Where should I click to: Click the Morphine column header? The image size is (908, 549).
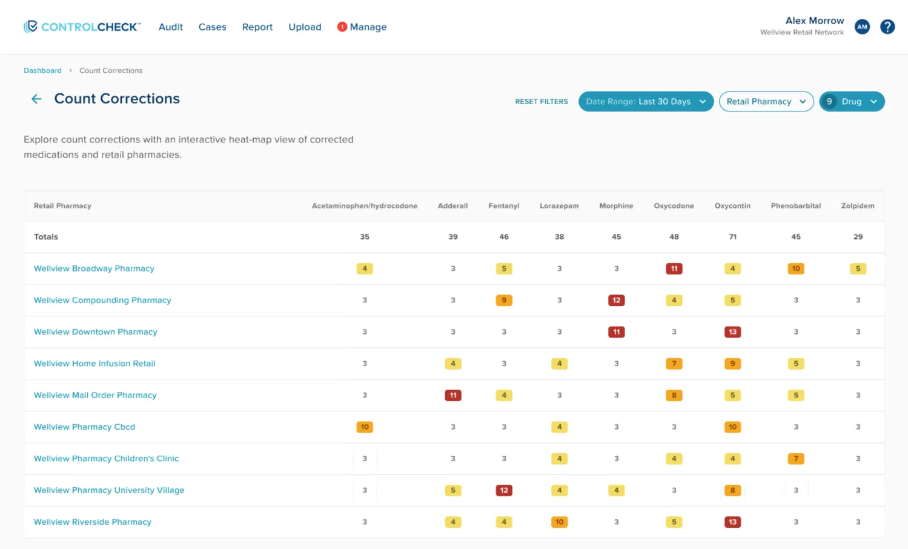coord(616,206)
